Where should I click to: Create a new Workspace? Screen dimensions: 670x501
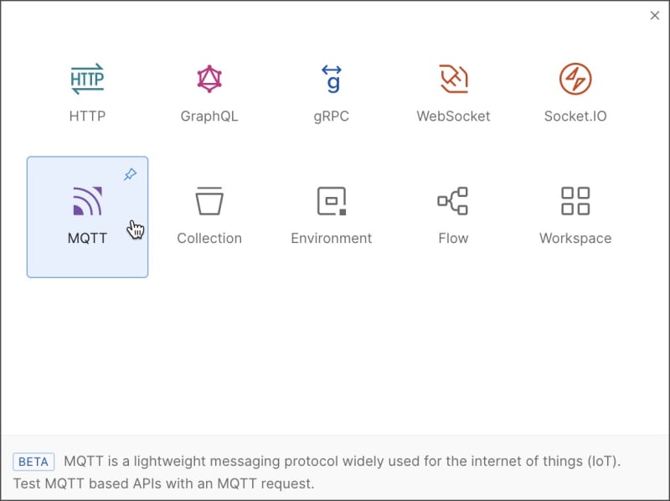coord(575,201)
